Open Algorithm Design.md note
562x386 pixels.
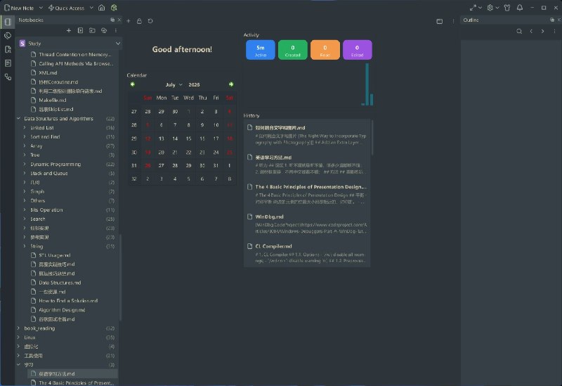(x=62, y=310)
